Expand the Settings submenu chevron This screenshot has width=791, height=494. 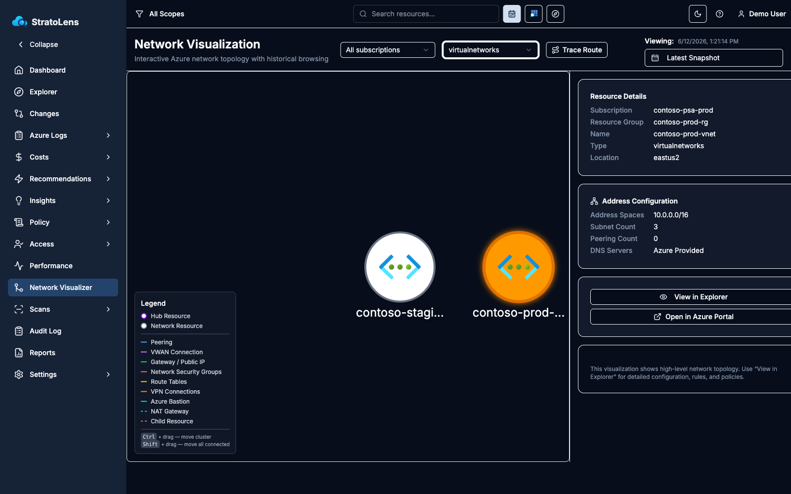(x=108, y=374)
